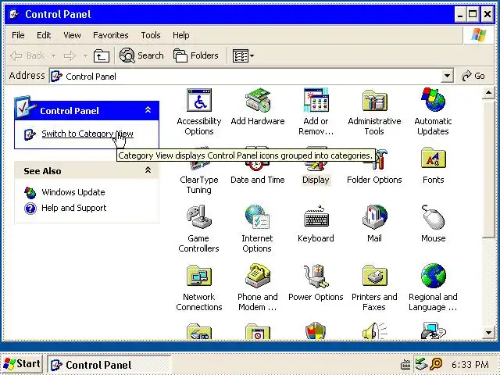Viewport: 500px width, 375px height.
Task: Collapse the Control Panel side pane section
Action: (x=148, y=110)
